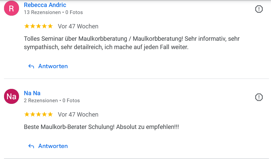Screen dimensions: 271x159
Task: Click the 'Vor 47 Wochen' date on Na Na's review
Action: point(78,115)
